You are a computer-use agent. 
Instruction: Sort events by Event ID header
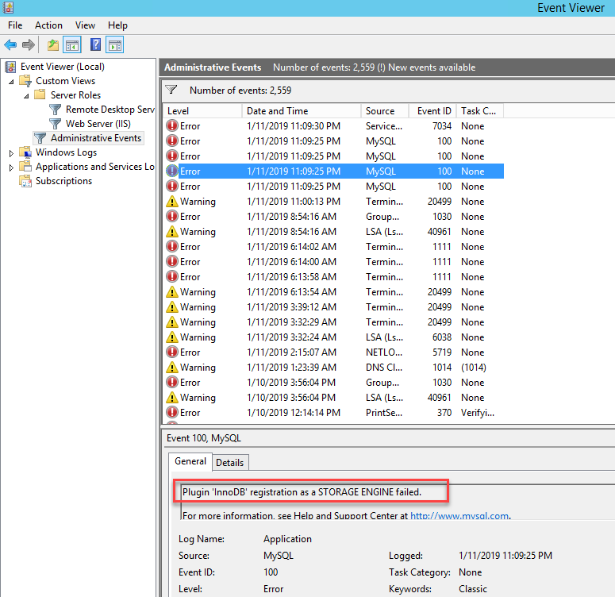point(432,111)
